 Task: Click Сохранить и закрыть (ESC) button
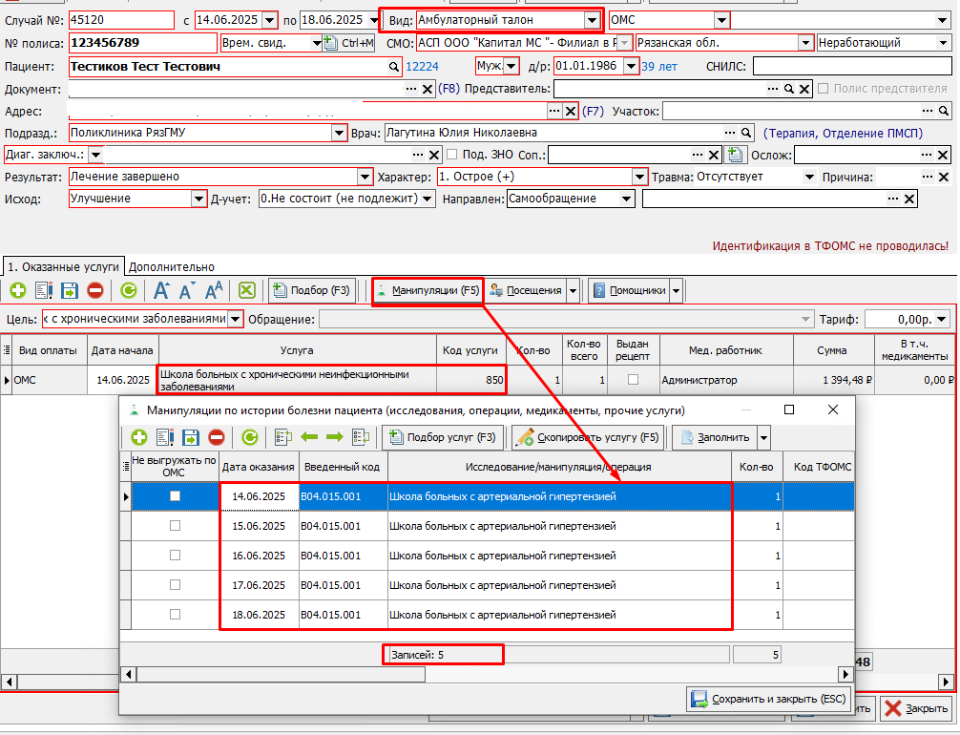tap(768, 699)
